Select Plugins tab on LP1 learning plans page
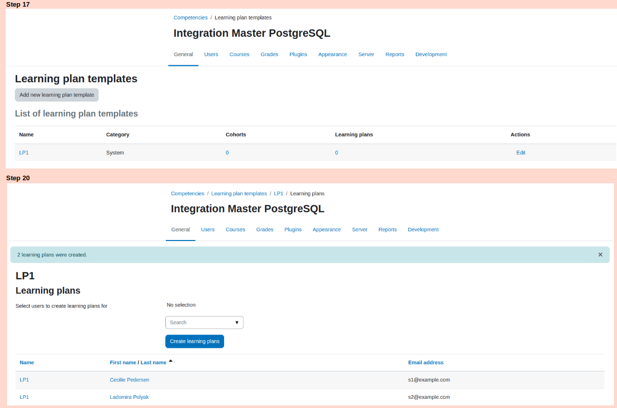The height and width of the screenshot is (408, 617). (293, 230)
